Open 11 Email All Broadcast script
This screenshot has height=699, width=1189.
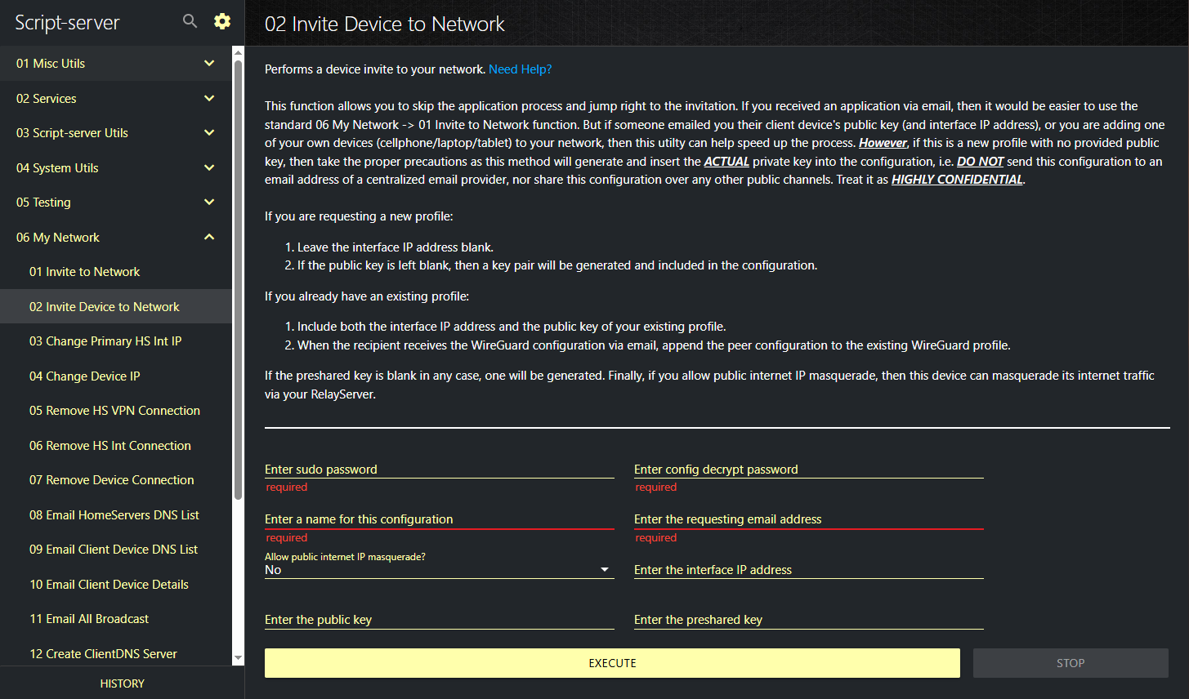[89, 619]
